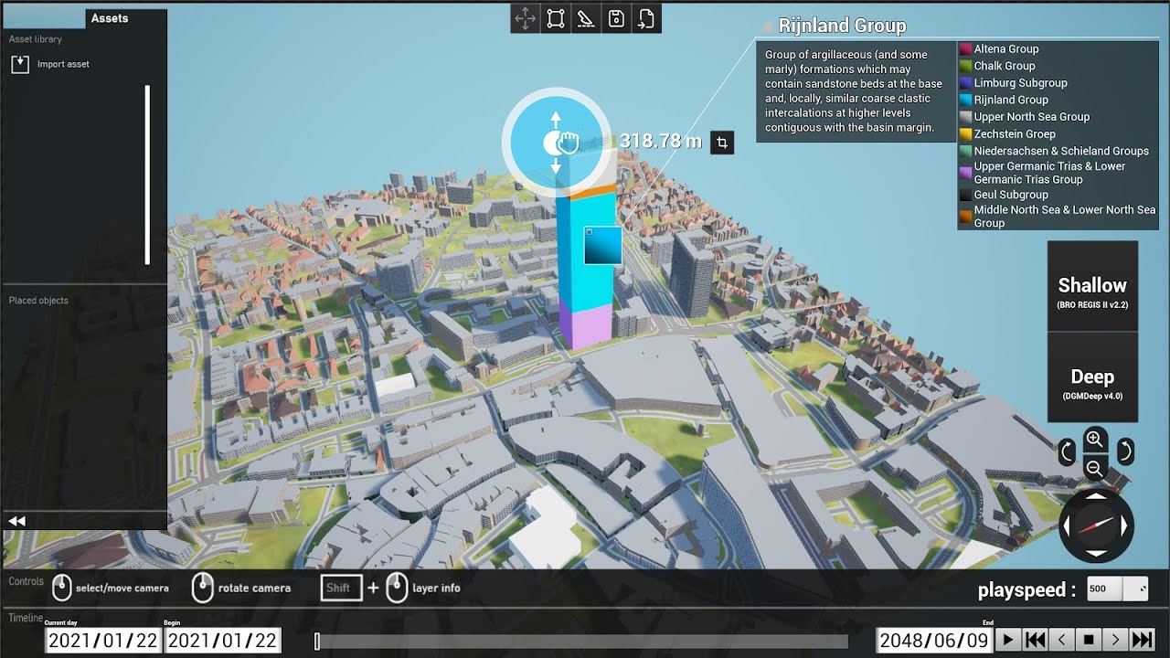
Task: Click the current day date field
Action: coord(102,640)
